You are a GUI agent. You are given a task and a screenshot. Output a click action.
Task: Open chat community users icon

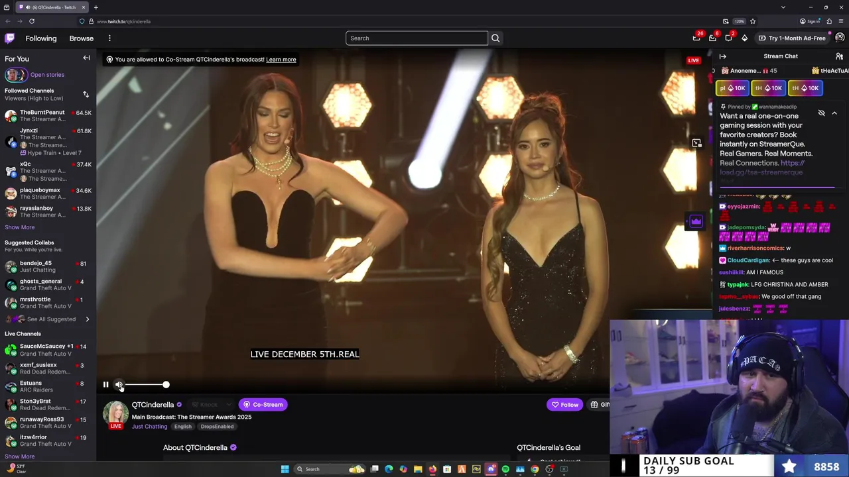pyautogui.click(x=839, y=56)
